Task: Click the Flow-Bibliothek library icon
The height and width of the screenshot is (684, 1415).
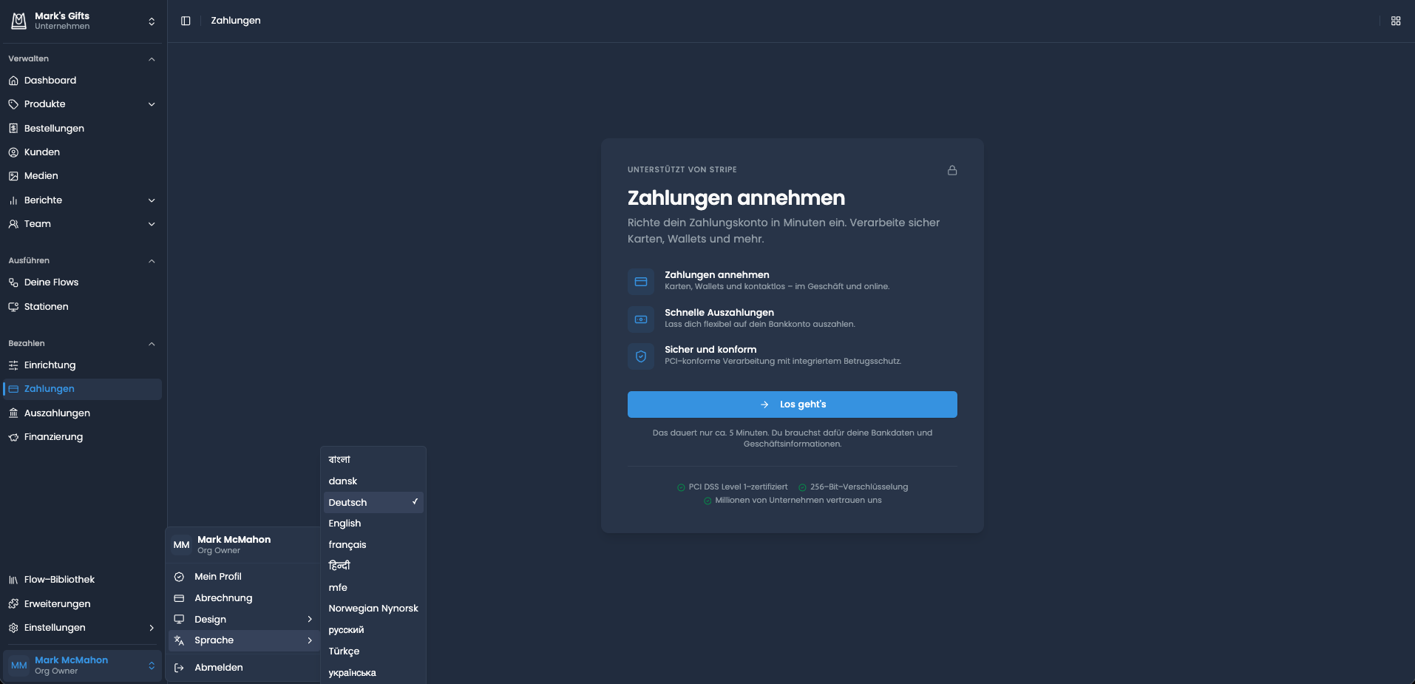Action: [13, 580]
